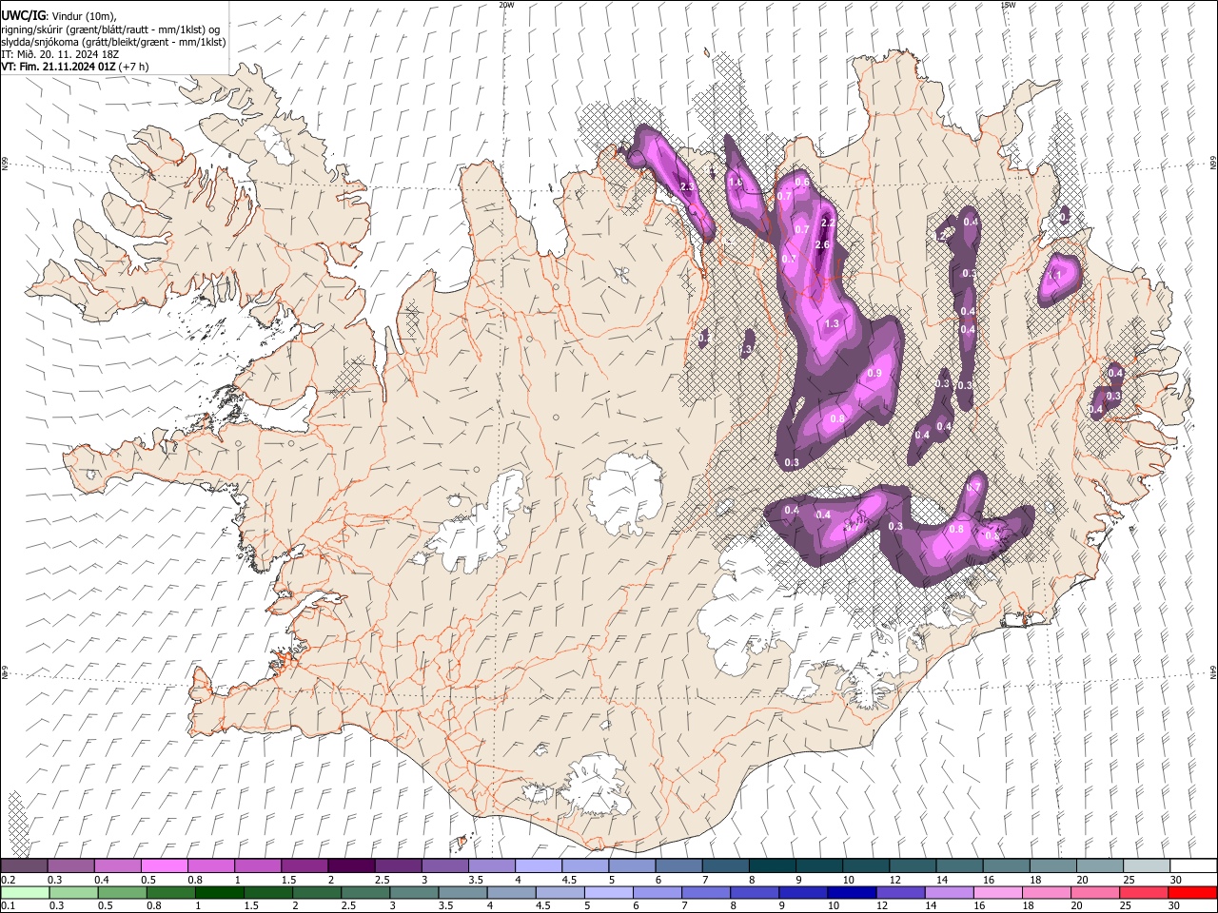The width and height of the screenshot is (1218, 913).
Task: Click the 'slydda/snjókoma' legend description line
Action: (x=113, y=42)
